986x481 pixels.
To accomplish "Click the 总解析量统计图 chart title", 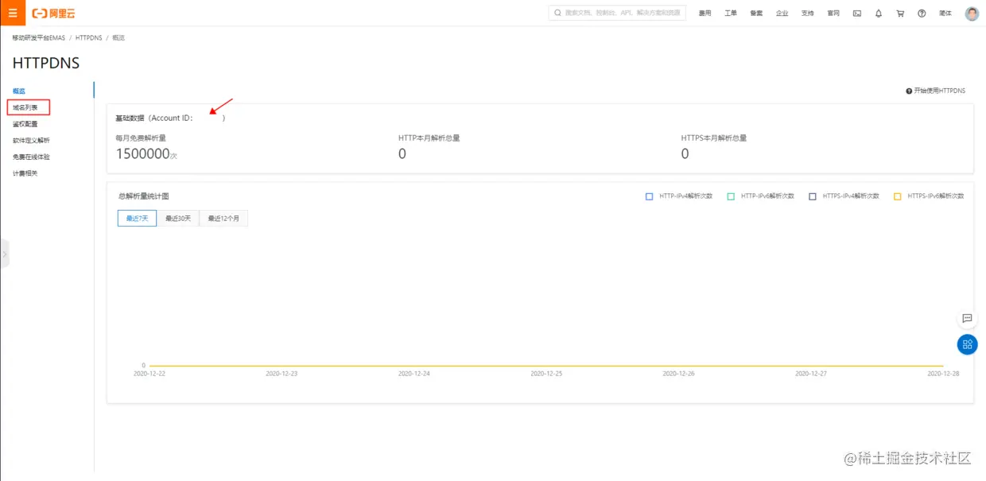I will coord(143,196).
